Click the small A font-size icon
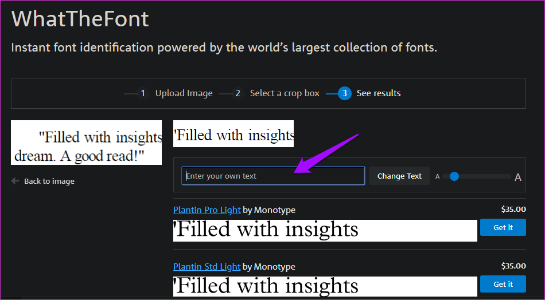Image resolution: width=545 pixels, height=300 pixels. pos(438,176)
